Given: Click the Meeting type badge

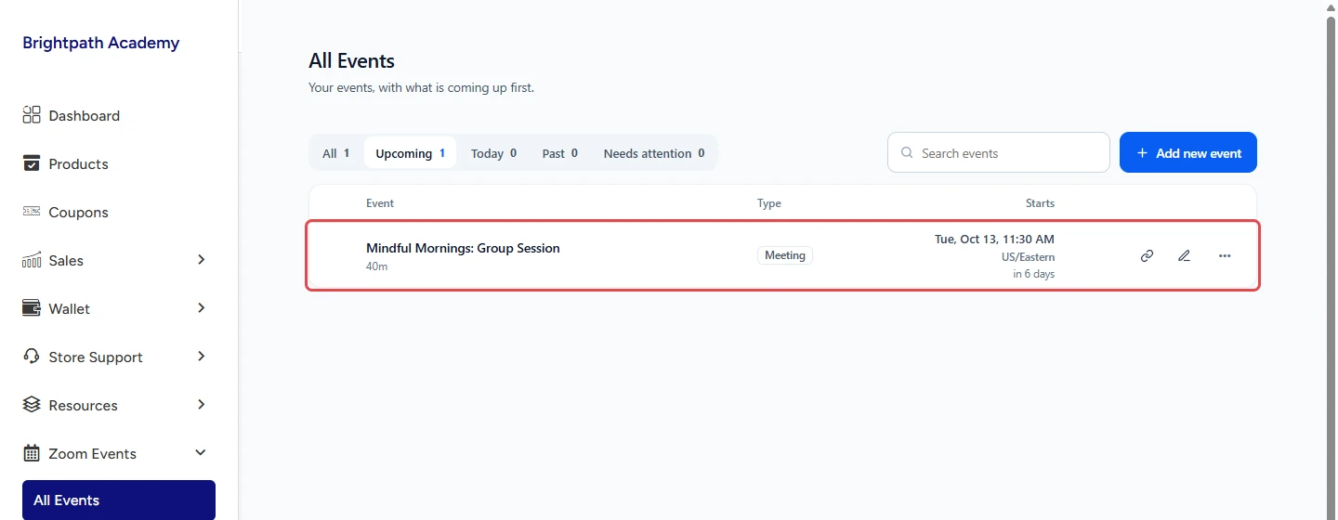Looking at the screenshot, I should pos(785,255).
